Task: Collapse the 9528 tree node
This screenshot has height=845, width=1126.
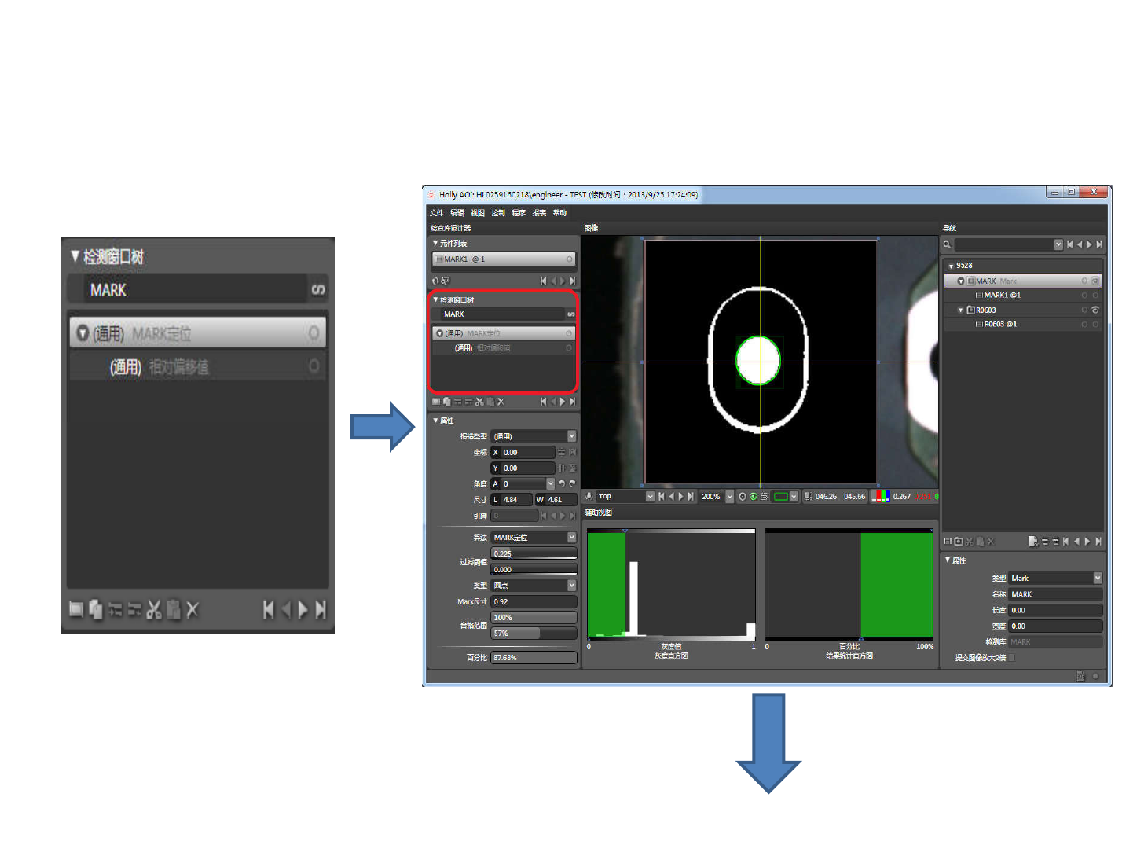Action: tap(951, 266)
